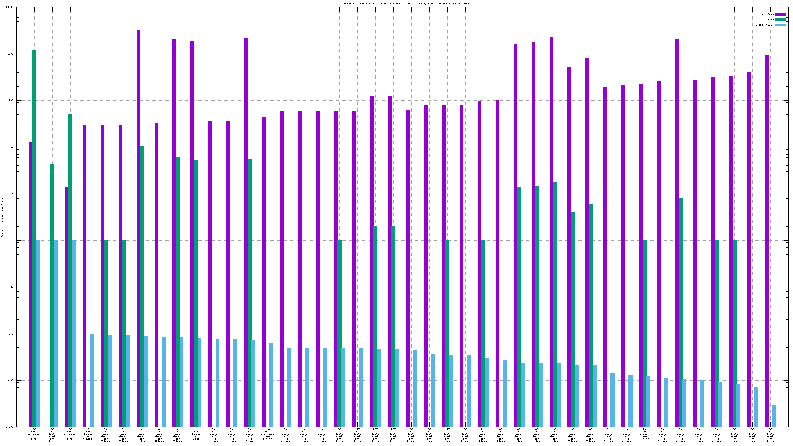
Task: Click the RBL Statistics chart title
Action: click(402, 4)
